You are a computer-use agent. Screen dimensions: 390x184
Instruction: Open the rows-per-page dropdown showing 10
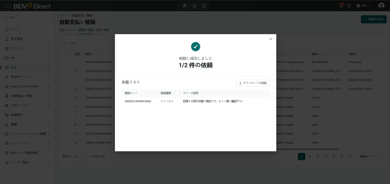pyautogui.click(x=80, y=157)
